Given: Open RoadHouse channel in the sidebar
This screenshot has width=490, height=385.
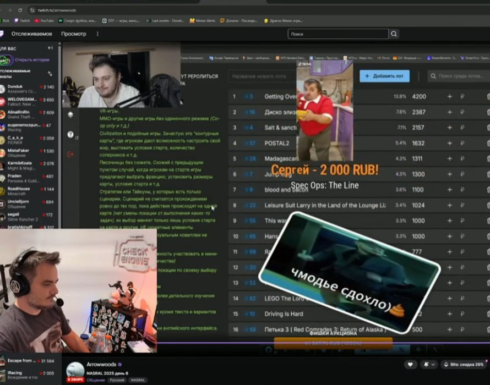Looking at the screenshot, I should click(x=28, y=191).
